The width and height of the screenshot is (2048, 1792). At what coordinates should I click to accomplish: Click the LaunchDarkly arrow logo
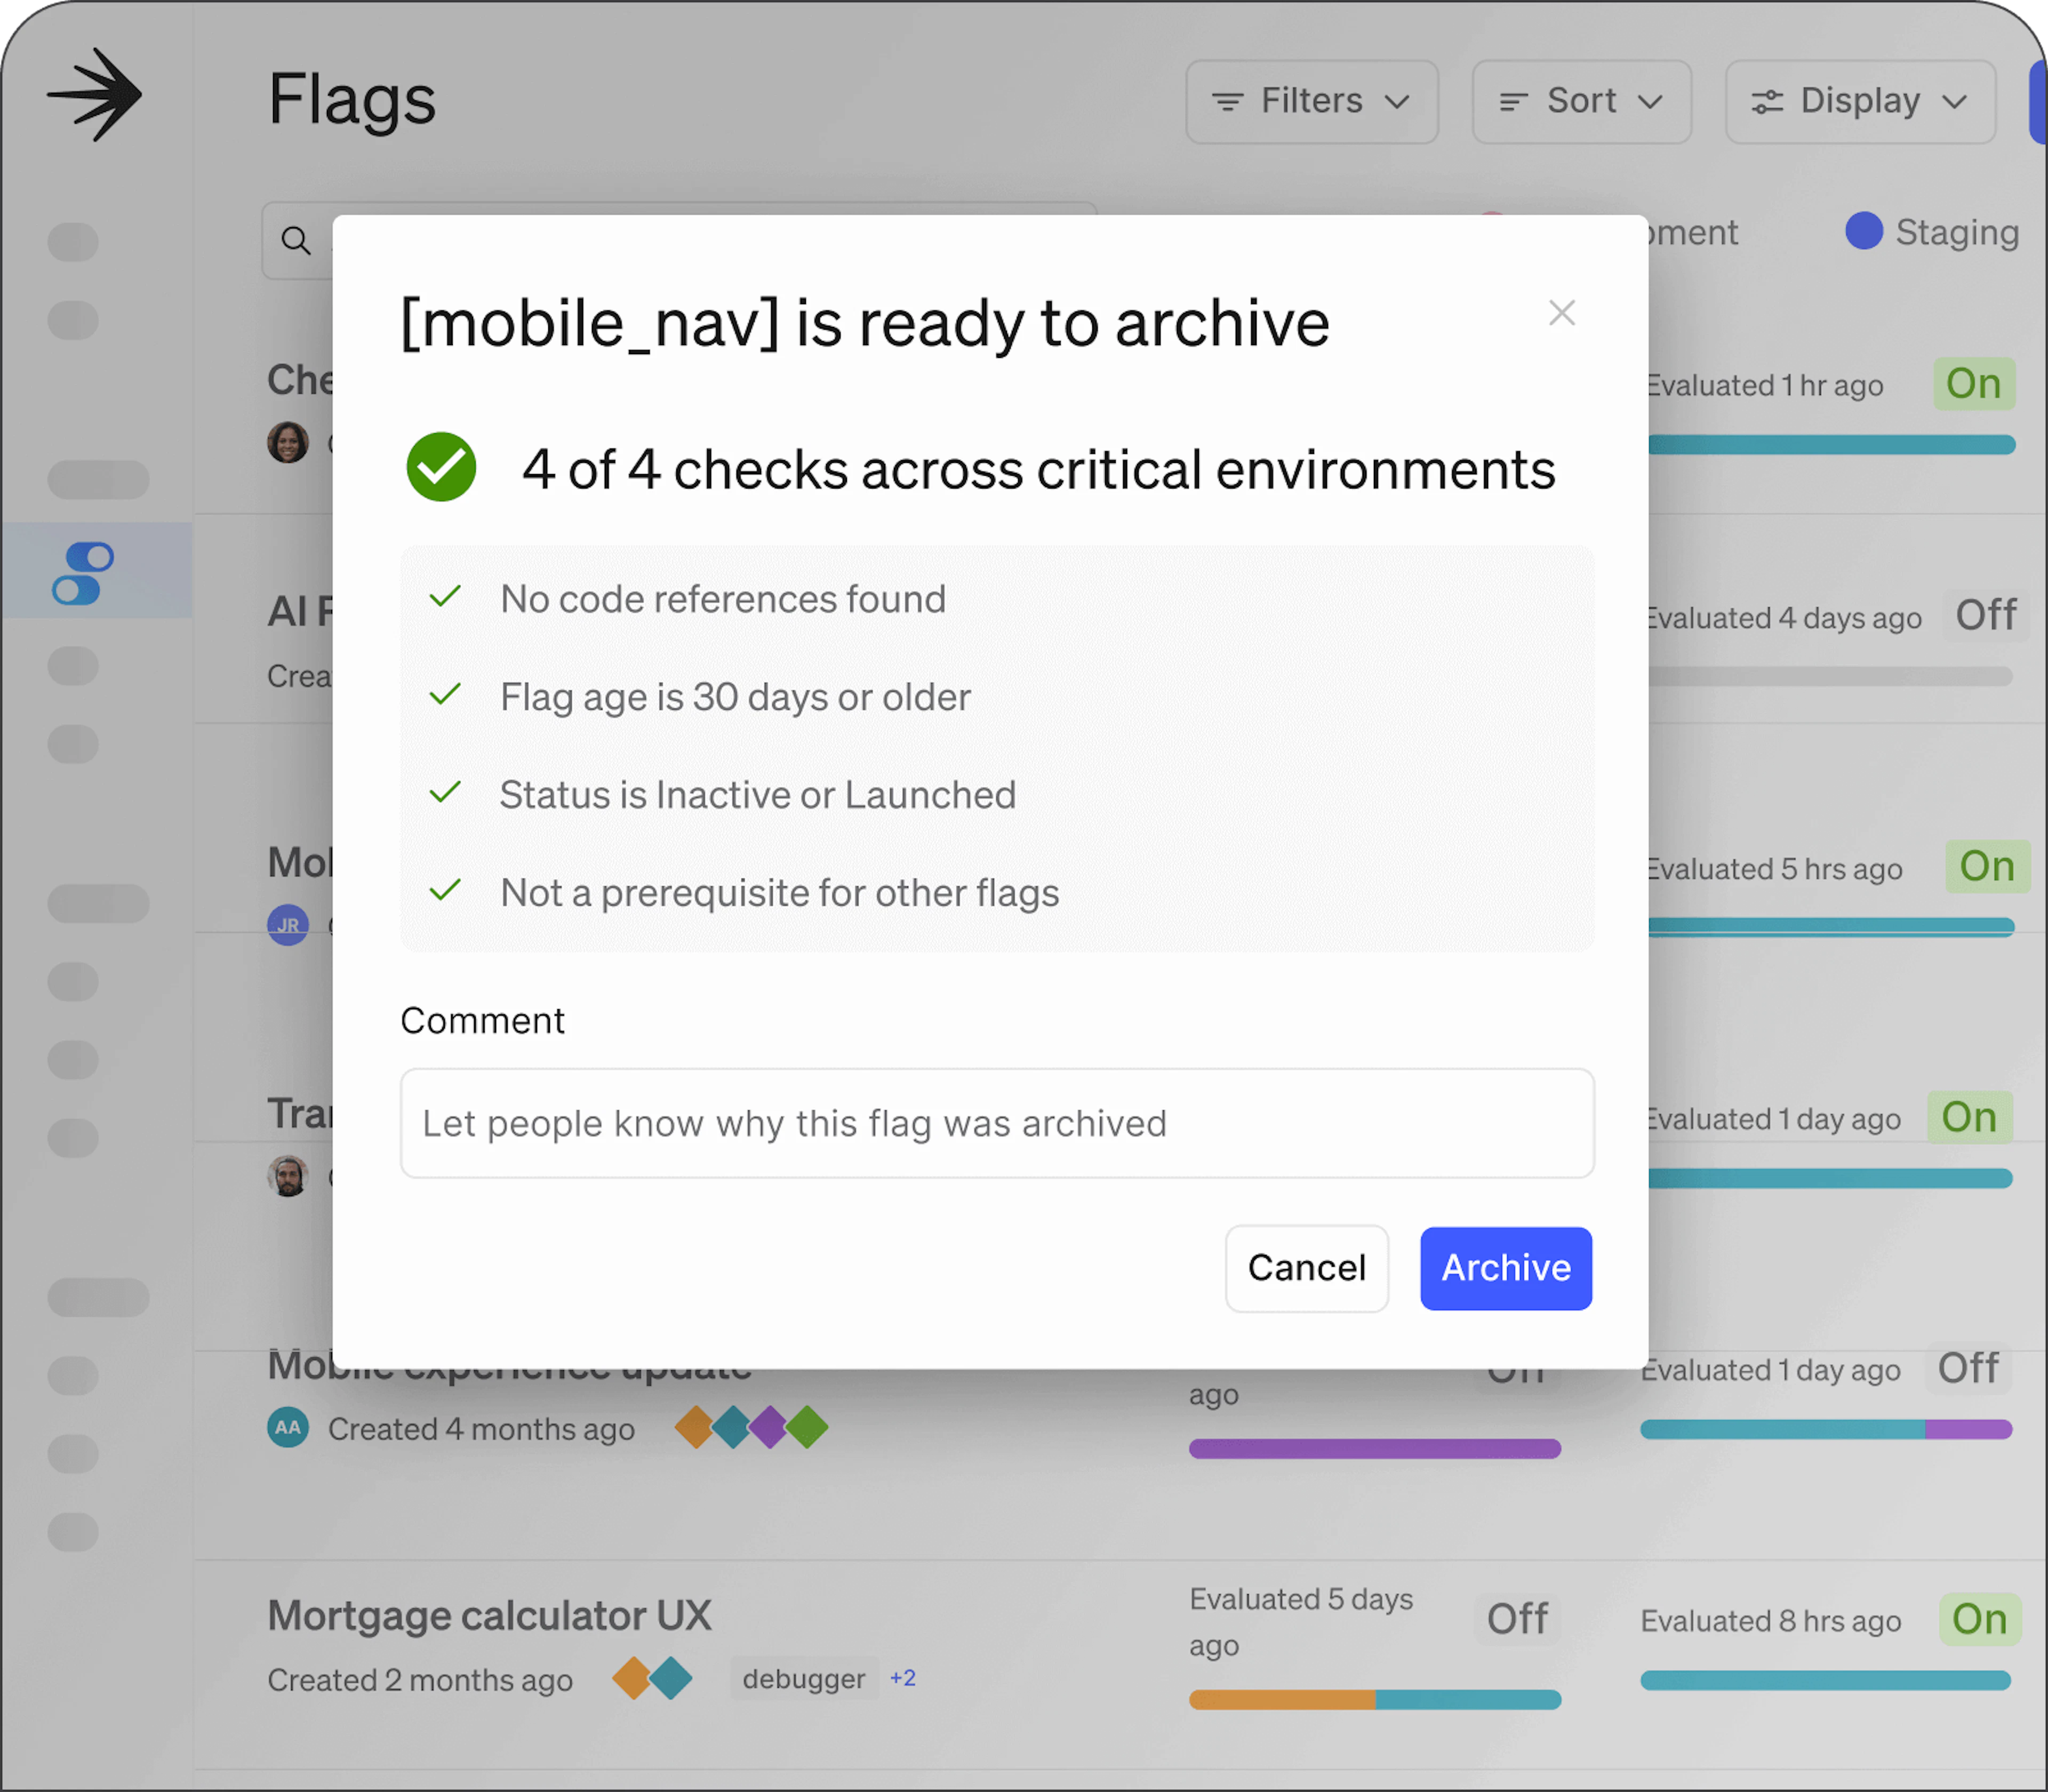tap(95, 95)
